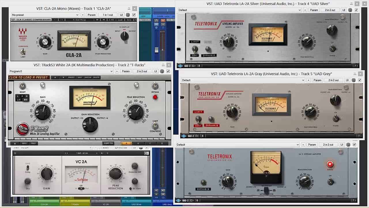The height and width of the screenshot is (208, 369).
Task: Click the plus button beside No preset
Action: point(83,15)
